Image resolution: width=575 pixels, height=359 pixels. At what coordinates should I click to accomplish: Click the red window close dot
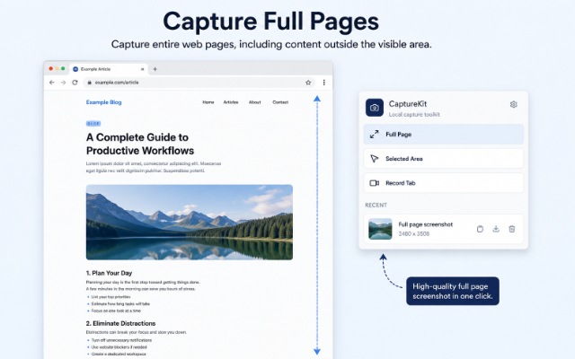coord(50,68)
